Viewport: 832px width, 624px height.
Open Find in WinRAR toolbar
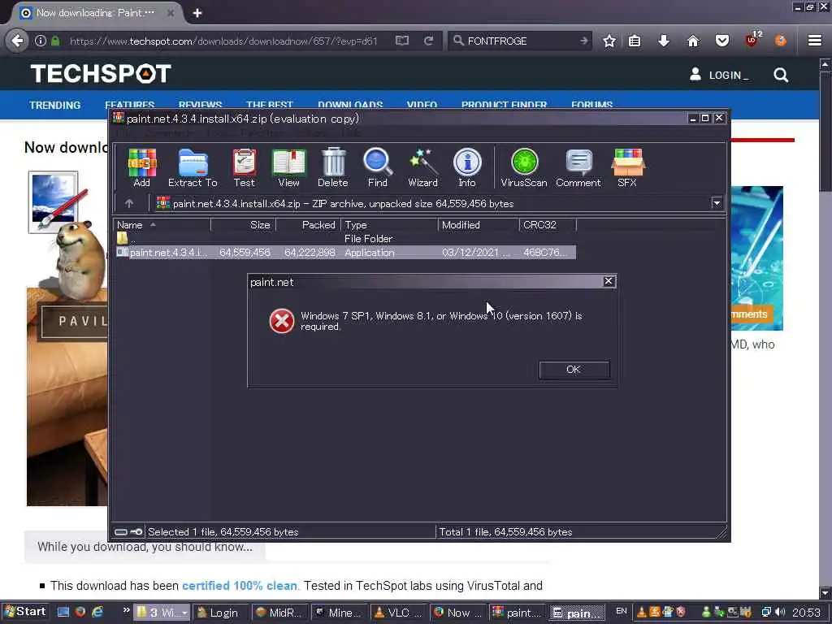(x=378, y=167)
